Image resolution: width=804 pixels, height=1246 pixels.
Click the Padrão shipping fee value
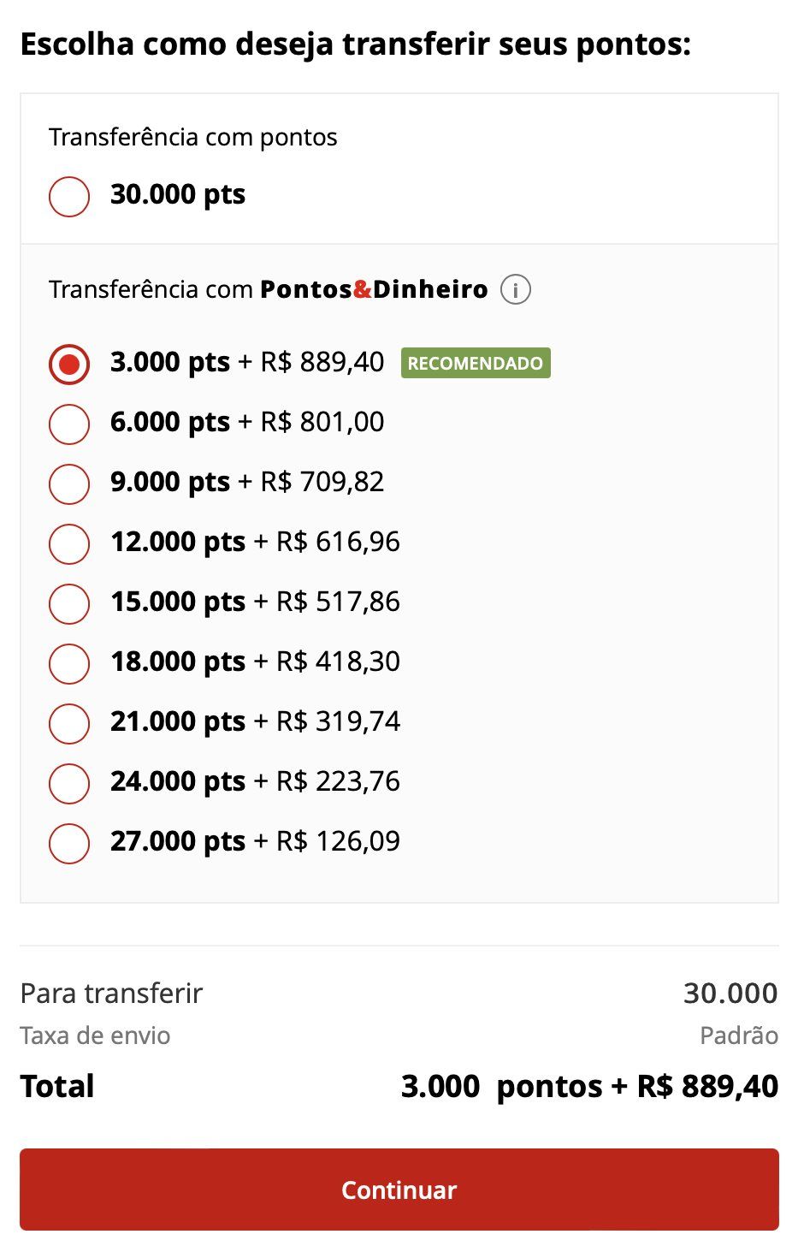[739, 1035]
